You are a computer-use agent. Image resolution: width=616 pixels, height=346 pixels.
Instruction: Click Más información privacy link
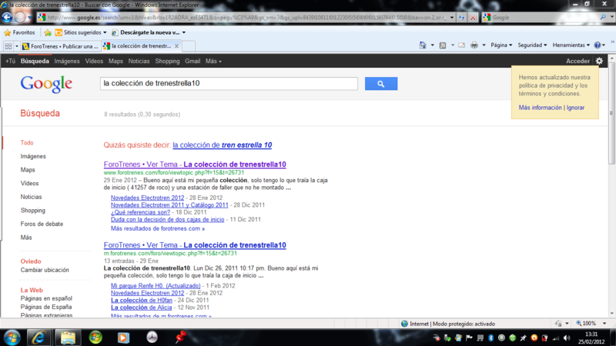540,108
